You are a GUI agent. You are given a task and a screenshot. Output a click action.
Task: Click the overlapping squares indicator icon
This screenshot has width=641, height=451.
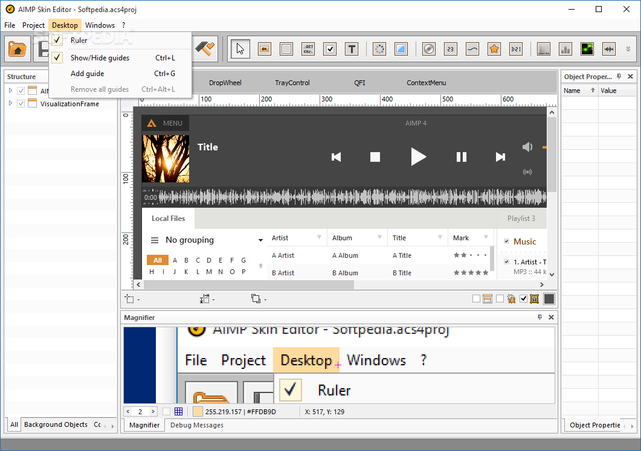256,299
